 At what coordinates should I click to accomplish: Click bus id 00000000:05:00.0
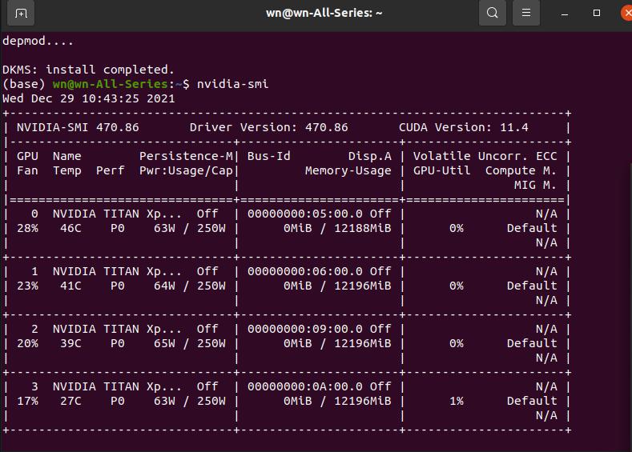[305, 214]
